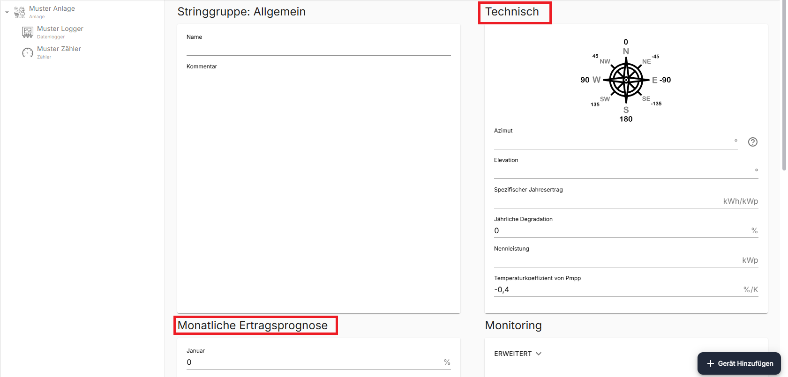The height and width of the screenshot is (377, 788).
Task: Click the Azimut help question mark icon
Action: pyautogui.click(x=752, y=142)
